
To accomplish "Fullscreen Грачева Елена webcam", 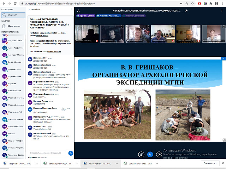I will pos(122,26).
